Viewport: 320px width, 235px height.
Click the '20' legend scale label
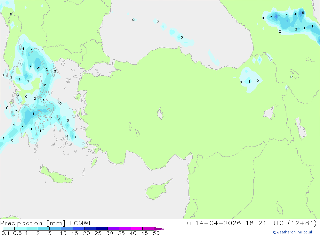[86, 233]
